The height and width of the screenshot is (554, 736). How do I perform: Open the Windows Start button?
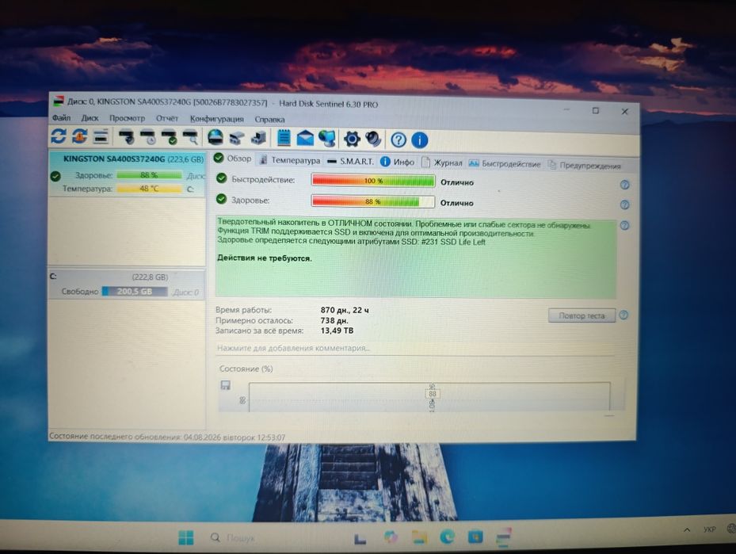click(x=186, y=537)
